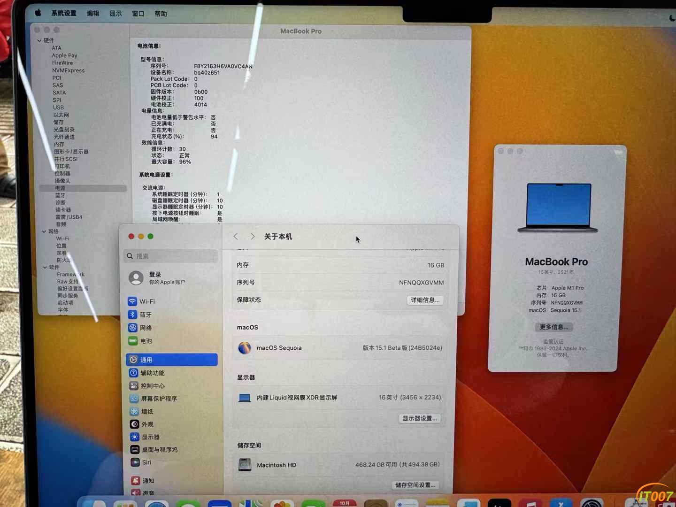
Task: Click the Macintosh HD disk icon
Action: pos(245,465)
